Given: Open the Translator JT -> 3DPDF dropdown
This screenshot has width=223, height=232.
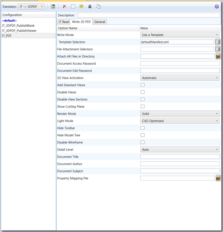Looking at the screenshot, I should 31,7.
